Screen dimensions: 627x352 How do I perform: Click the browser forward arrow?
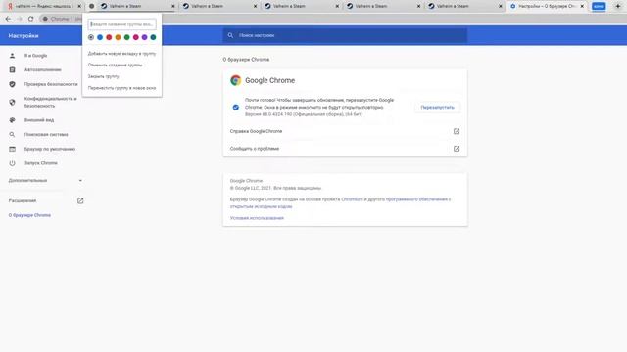click(x=20, y=19)
